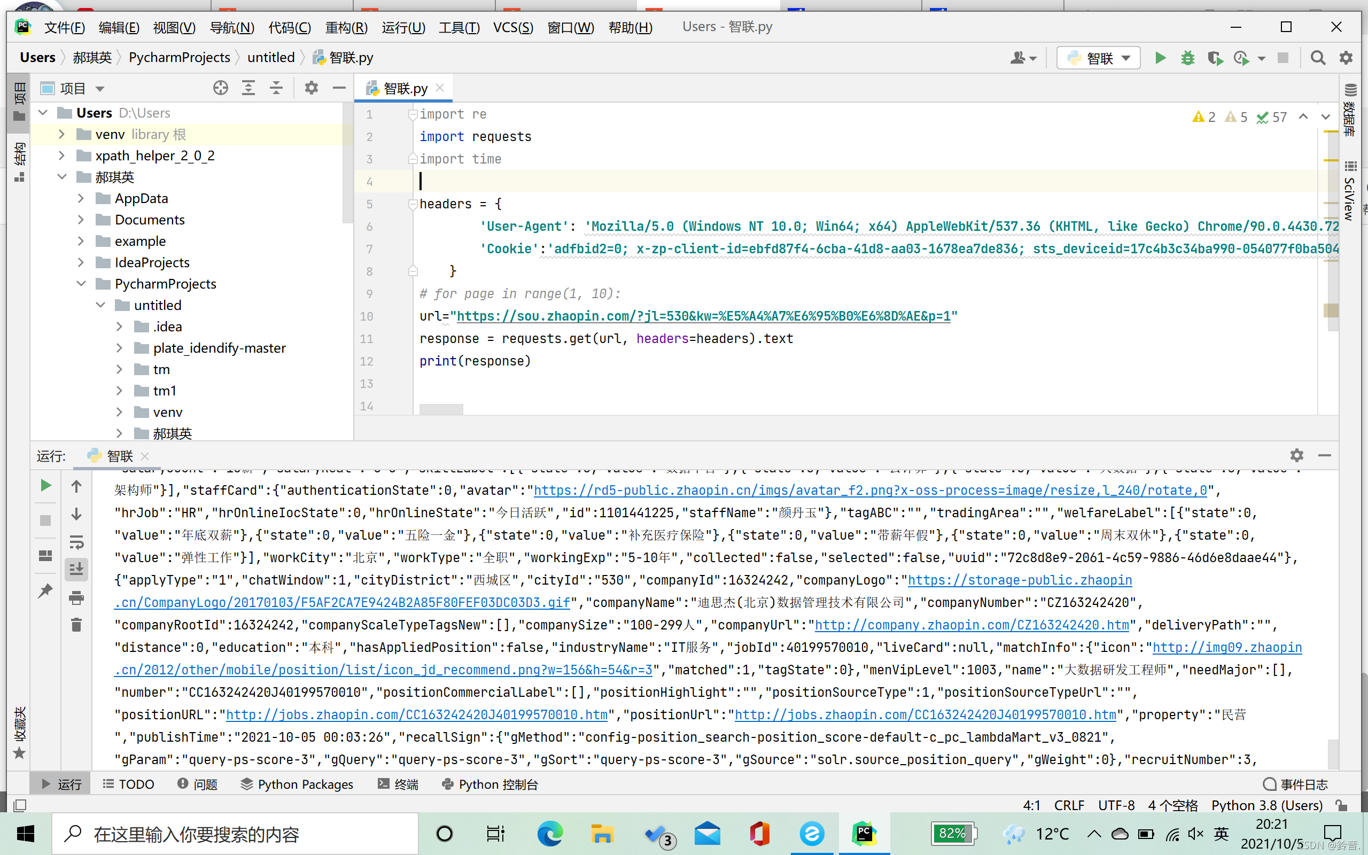Click Python 3.8 (Users) interpreter in status bar
The height and width of the screenshot is (855, 1368).
tap(1266, 805)
